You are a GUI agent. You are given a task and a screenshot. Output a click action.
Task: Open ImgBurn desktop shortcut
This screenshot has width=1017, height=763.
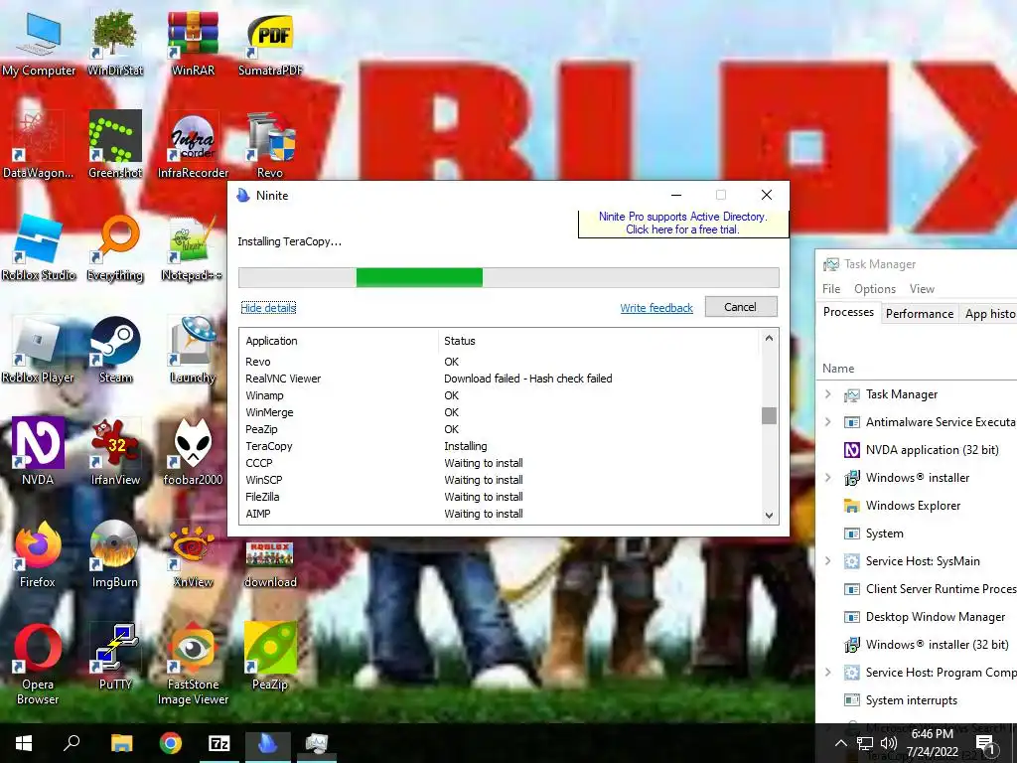click(115, 554)
